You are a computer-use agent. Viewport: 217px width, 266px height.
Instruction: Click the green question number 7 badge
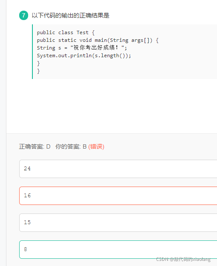(23, 15)
